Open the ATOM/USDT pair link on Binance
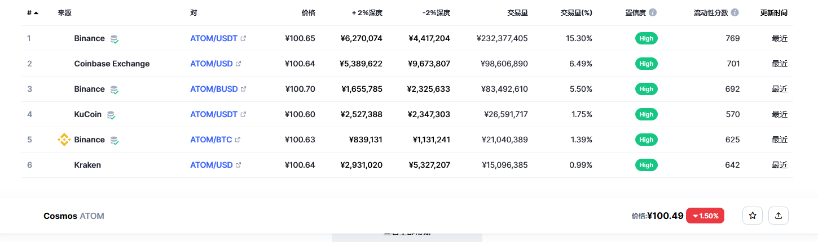818x242 pixels. [x=214, y=38]
